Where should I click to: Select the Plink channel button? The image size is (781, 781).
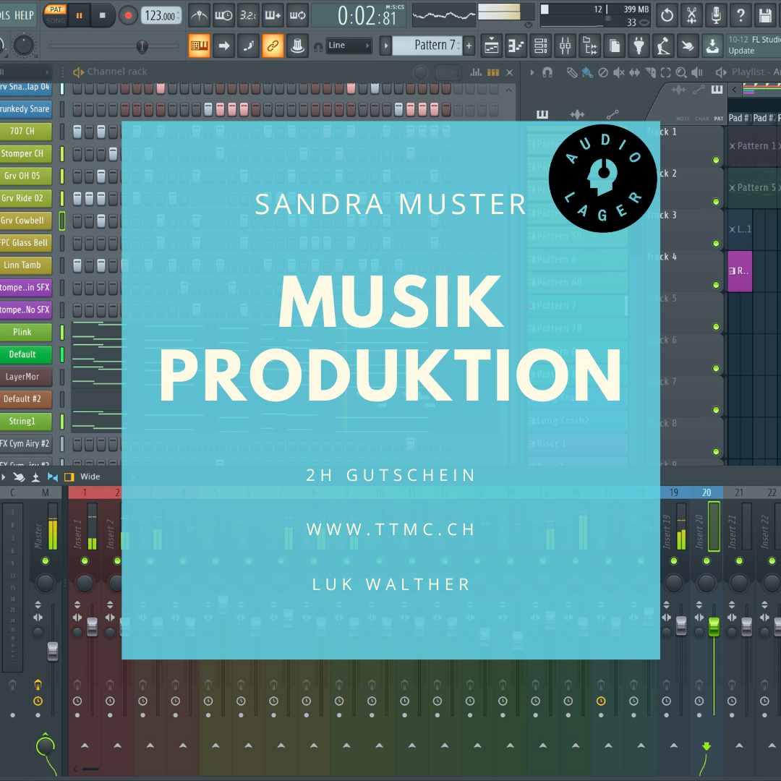pyautogui.click(x=25, y=332)
